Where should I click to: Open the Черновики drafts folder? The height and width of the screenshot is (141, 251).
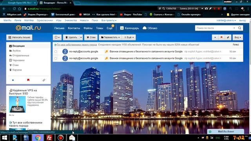[18, 60]
